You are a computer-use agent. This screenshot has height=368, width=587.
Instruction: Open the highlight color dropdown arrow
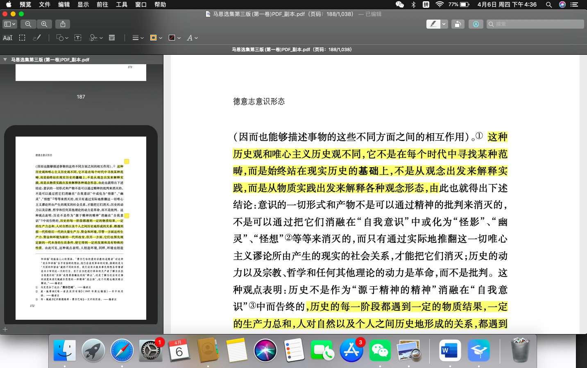click(444, 24)
